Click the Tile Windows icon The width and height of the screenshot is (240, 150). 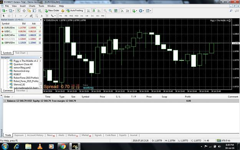[116, 11]
